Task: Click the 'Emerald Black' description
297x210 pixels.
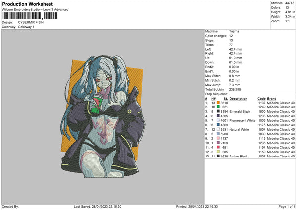Action: [x=240, y=111]
